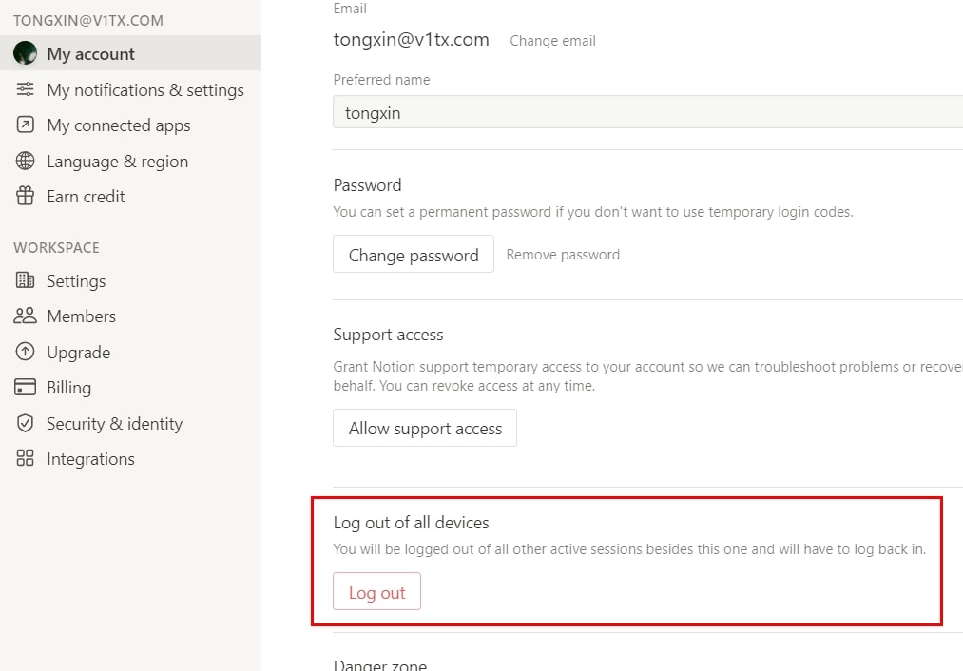963x671 pixels.
Task: Click the Remove password link
Action: point(563,255)
